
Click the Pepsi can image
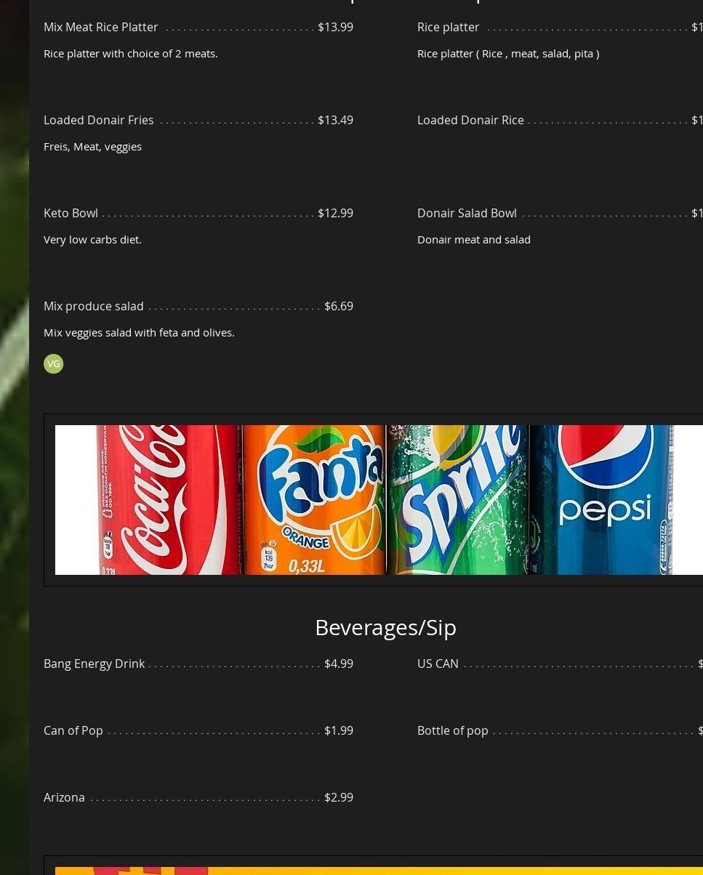pos(603,500)
